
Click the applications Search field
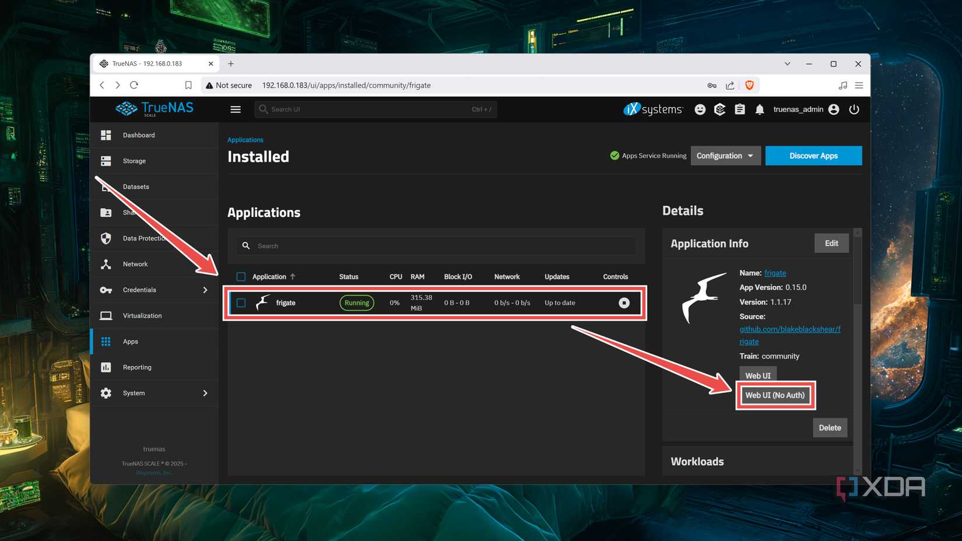tap(436, 246)
